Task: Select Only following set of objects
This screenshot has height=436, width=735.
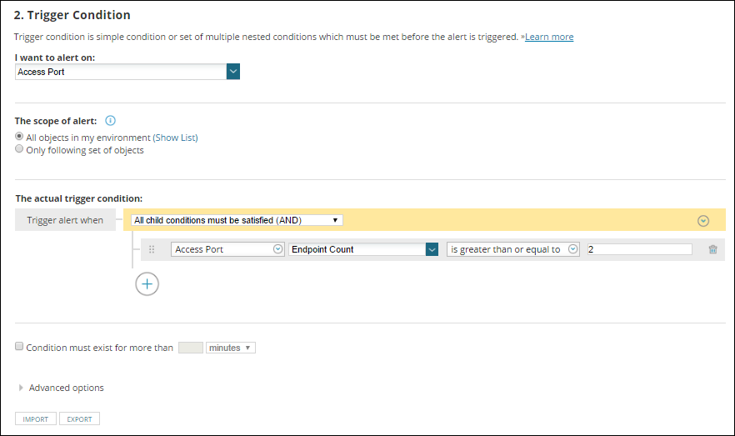Action: 19,149
